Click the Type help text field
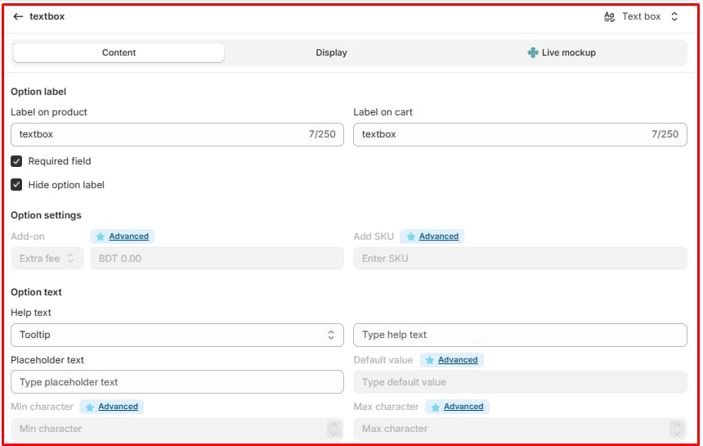The width and height of the screenshot is (703, 446). pyautogui.click(x=520, y=336)
